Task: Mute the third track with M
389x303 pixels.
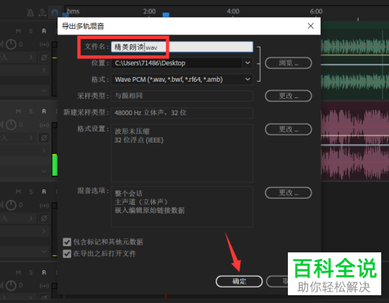Action: 18,192
